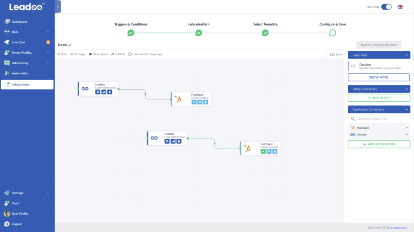Open Smart Profiles in the sidebar
The image size is (414, 232).
pyautogui.click(x=22, y=52)
